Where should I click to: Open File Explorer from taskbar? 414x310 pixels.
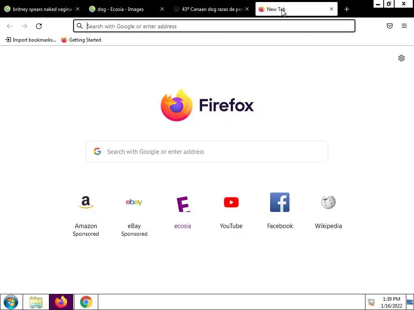click(x=36, y=302)
